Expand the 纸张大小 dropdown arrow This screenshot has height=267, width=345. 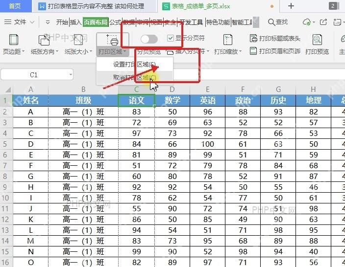click(x=91, y=51)
